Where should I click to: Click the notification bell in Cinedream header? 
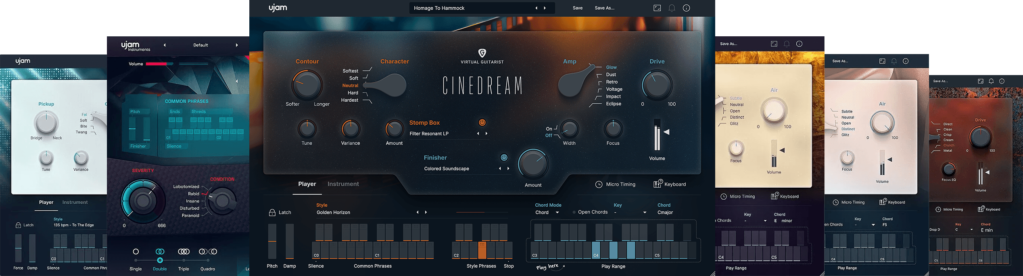672,8
